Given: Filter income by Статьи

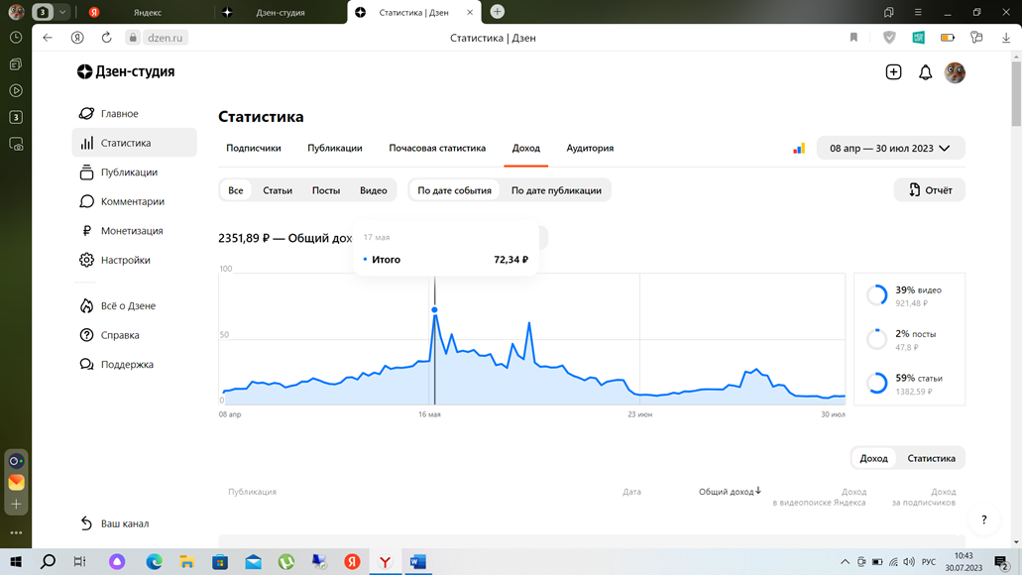Looking at the screenshot, I should point(278,190).
